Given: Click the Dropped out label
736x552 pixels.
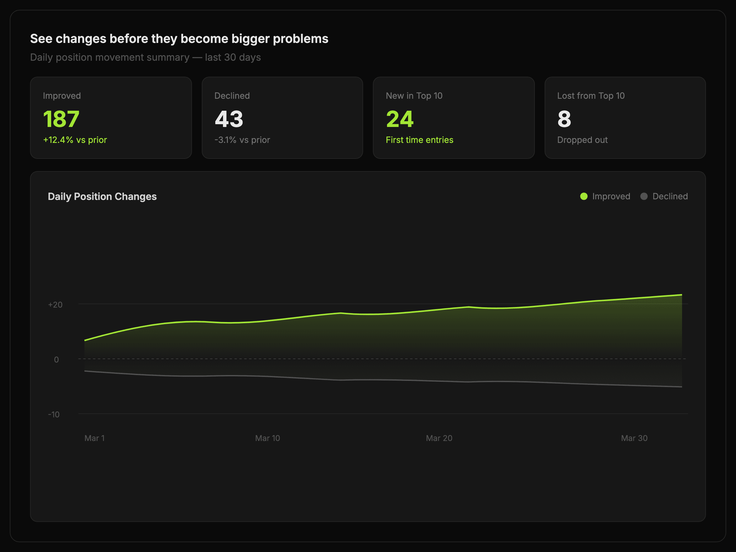Looking at the screenshot, I should coord(582,140).
